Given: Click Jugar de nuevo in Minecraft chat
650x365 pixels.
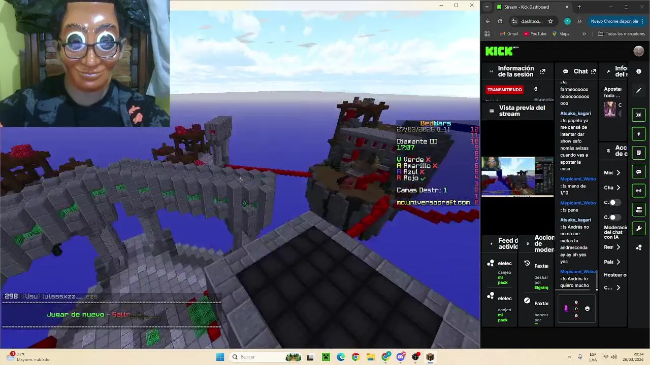Looking at the screenshot, I should [x=75, y=315].
